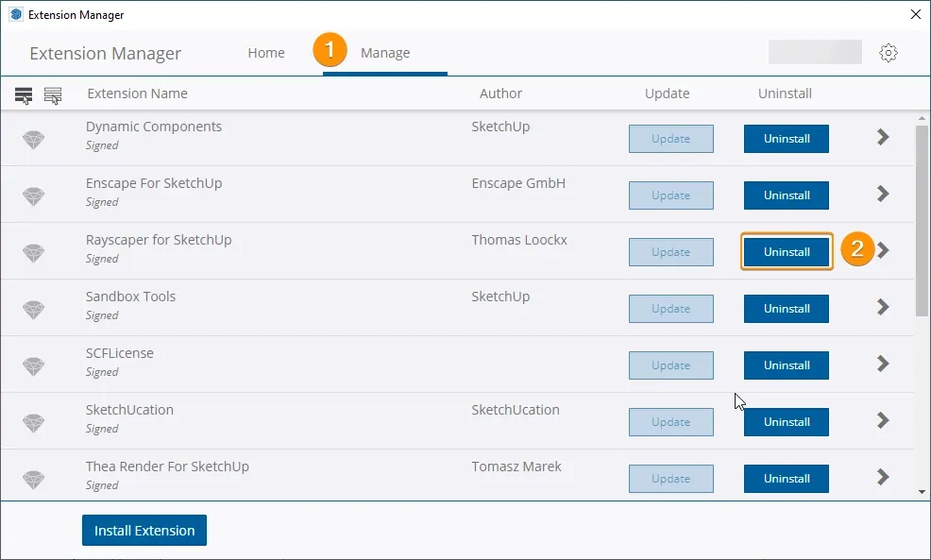The image size is (931, 560).
Task: Click the SketchUcation gem icon
Action: tap(34, 423)
